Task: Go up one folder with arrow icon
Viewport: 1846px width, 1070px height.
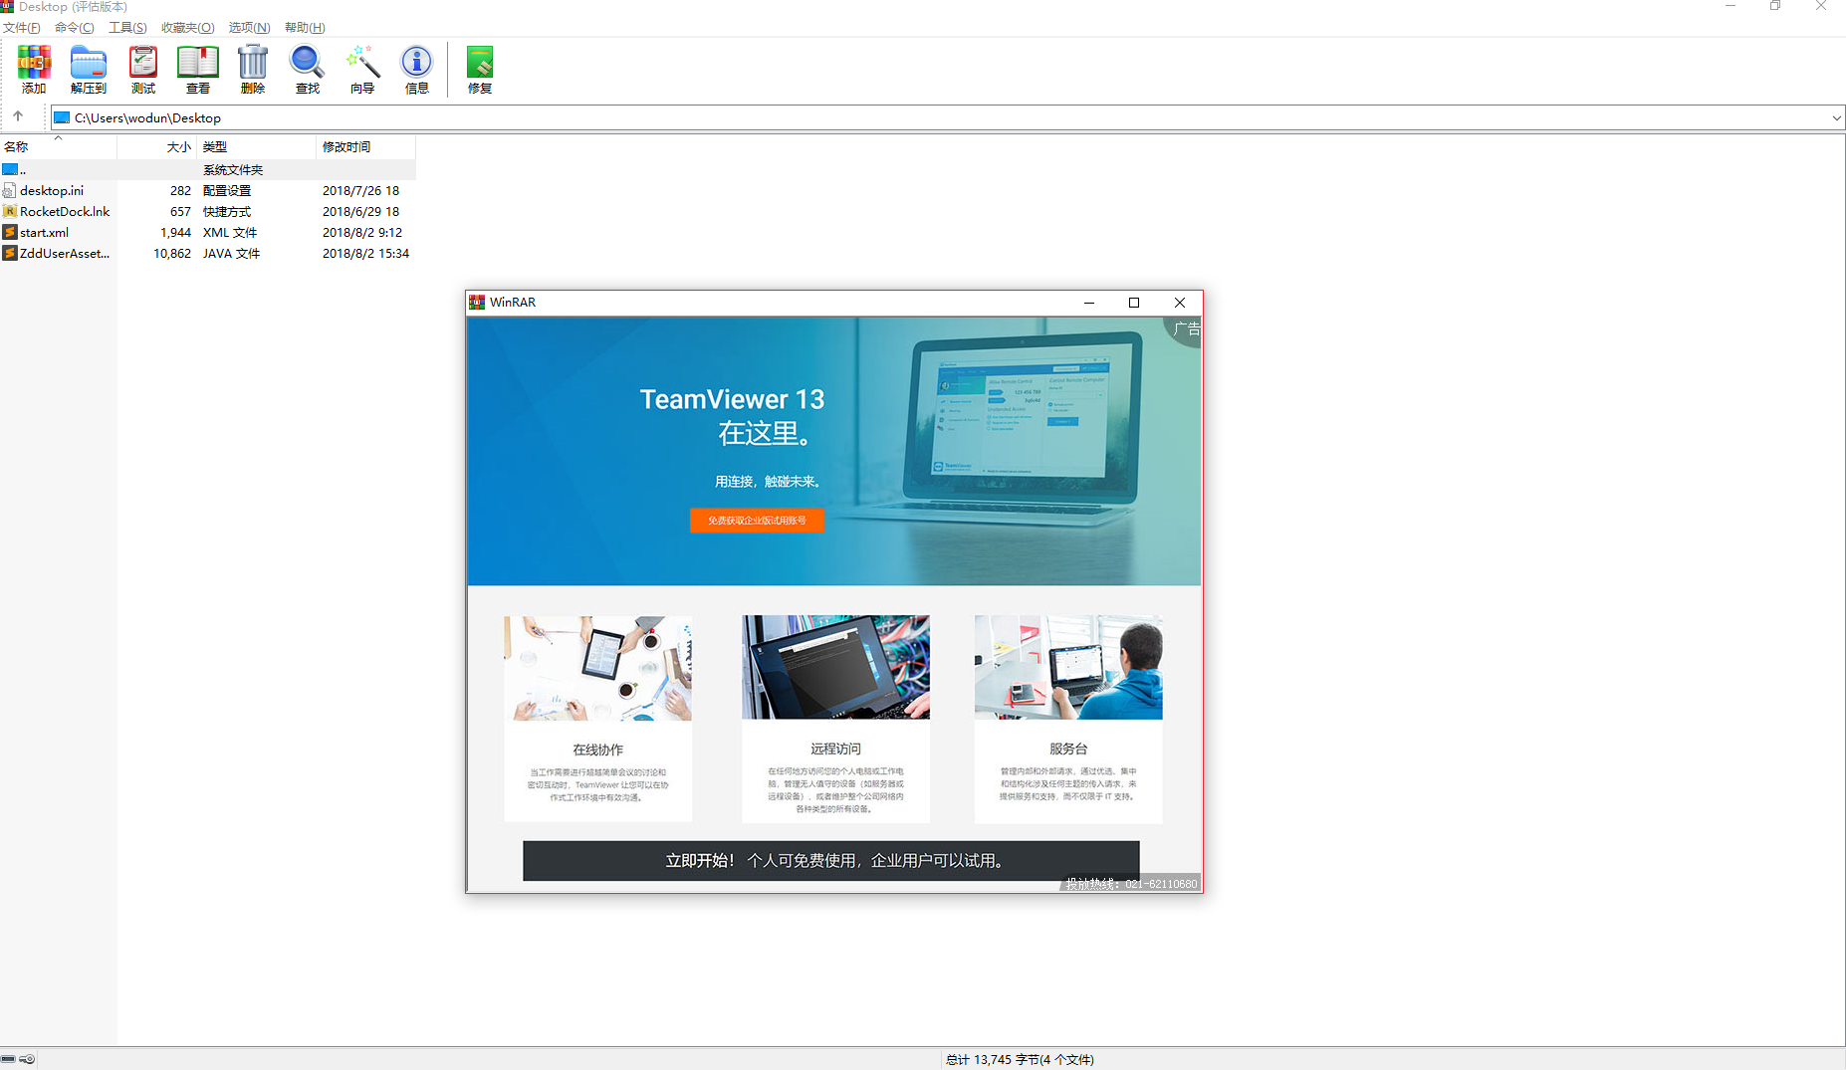Action: [x=18, y=116]
